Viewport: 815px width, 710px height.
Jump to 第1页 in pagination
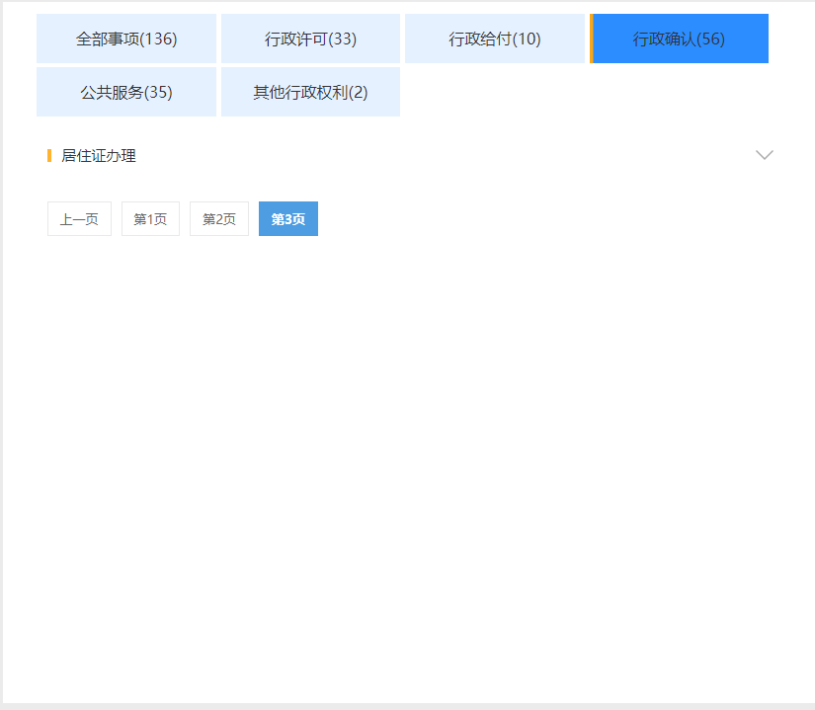(x=150, y=219)
